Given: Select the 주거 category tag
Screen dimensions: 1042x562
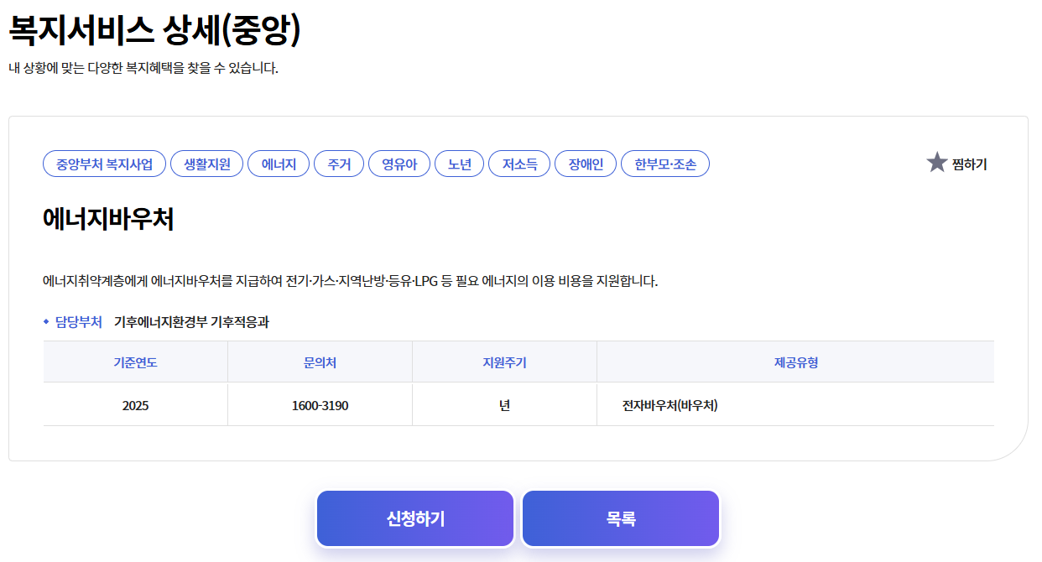Looking at the screenshot, I should pos(338,164).
